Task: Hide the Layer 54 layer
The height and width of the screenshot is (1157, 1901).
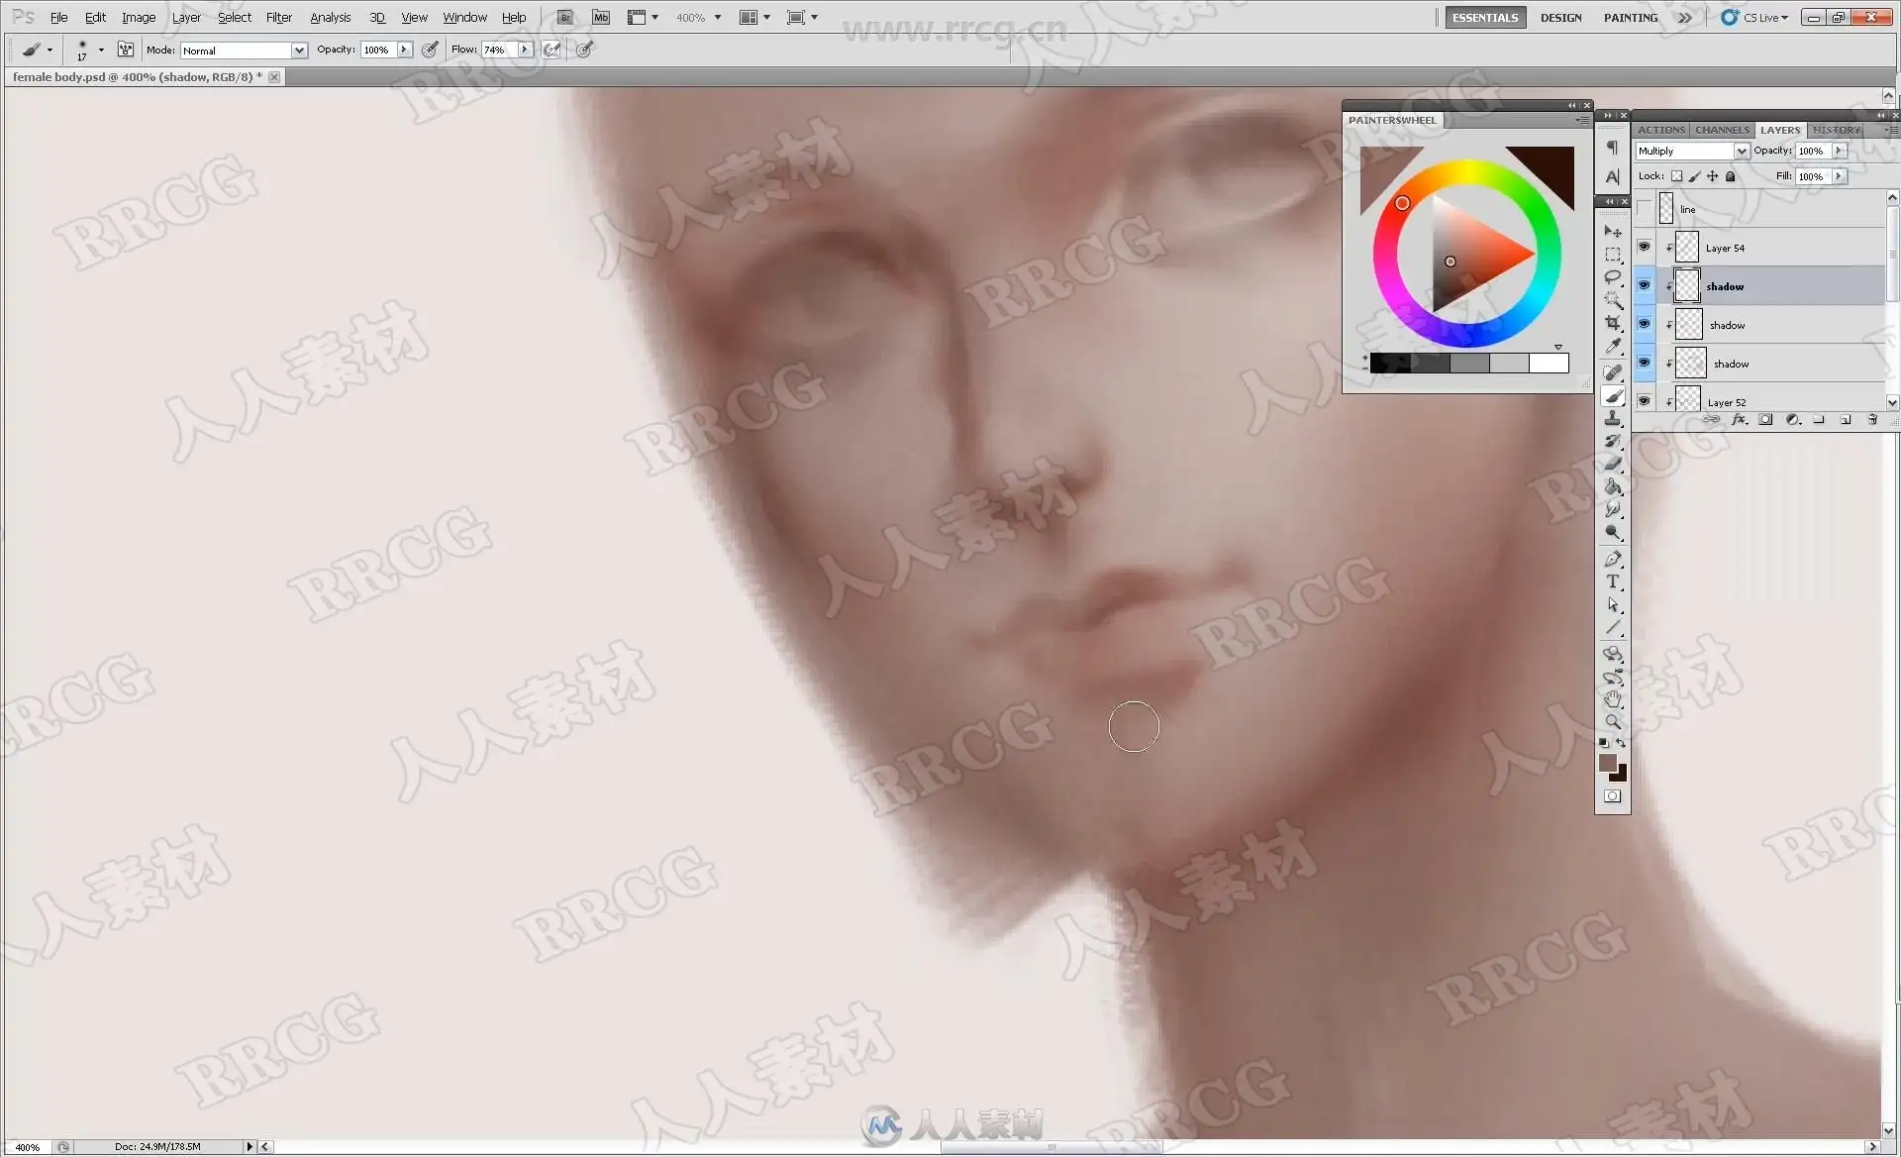Action: pyautogui.click(x=1644, y=247)
